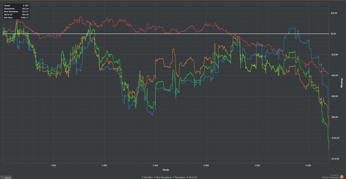Screen dimensions: 346x179
Task: Toggle the All-In EV line in legend
Action: 192,177
